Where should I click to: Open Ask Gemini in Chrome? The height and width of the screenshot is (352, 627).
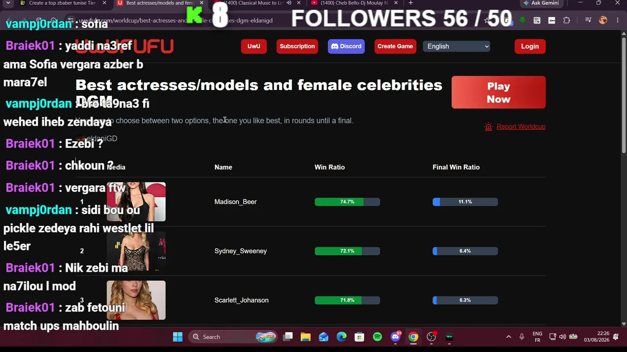pyautogui.click(x=541, y=3)
